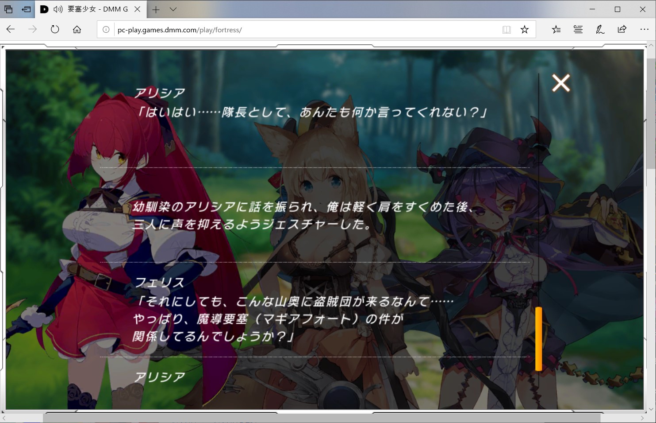Image resolution: width=656 pixels, height=423 pixels.
Task: Maximize the browser window
Action: pos(618,9)
